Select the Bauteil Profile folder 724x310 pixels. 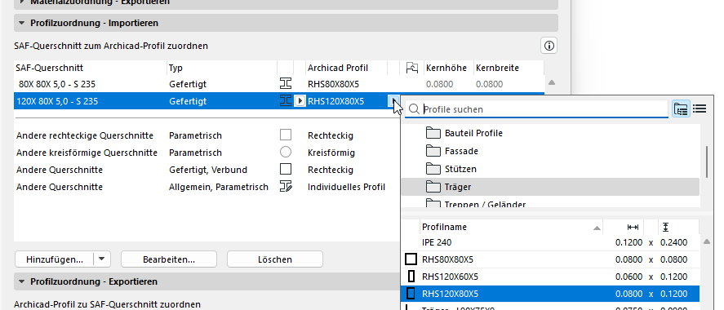tap(550, 133)
